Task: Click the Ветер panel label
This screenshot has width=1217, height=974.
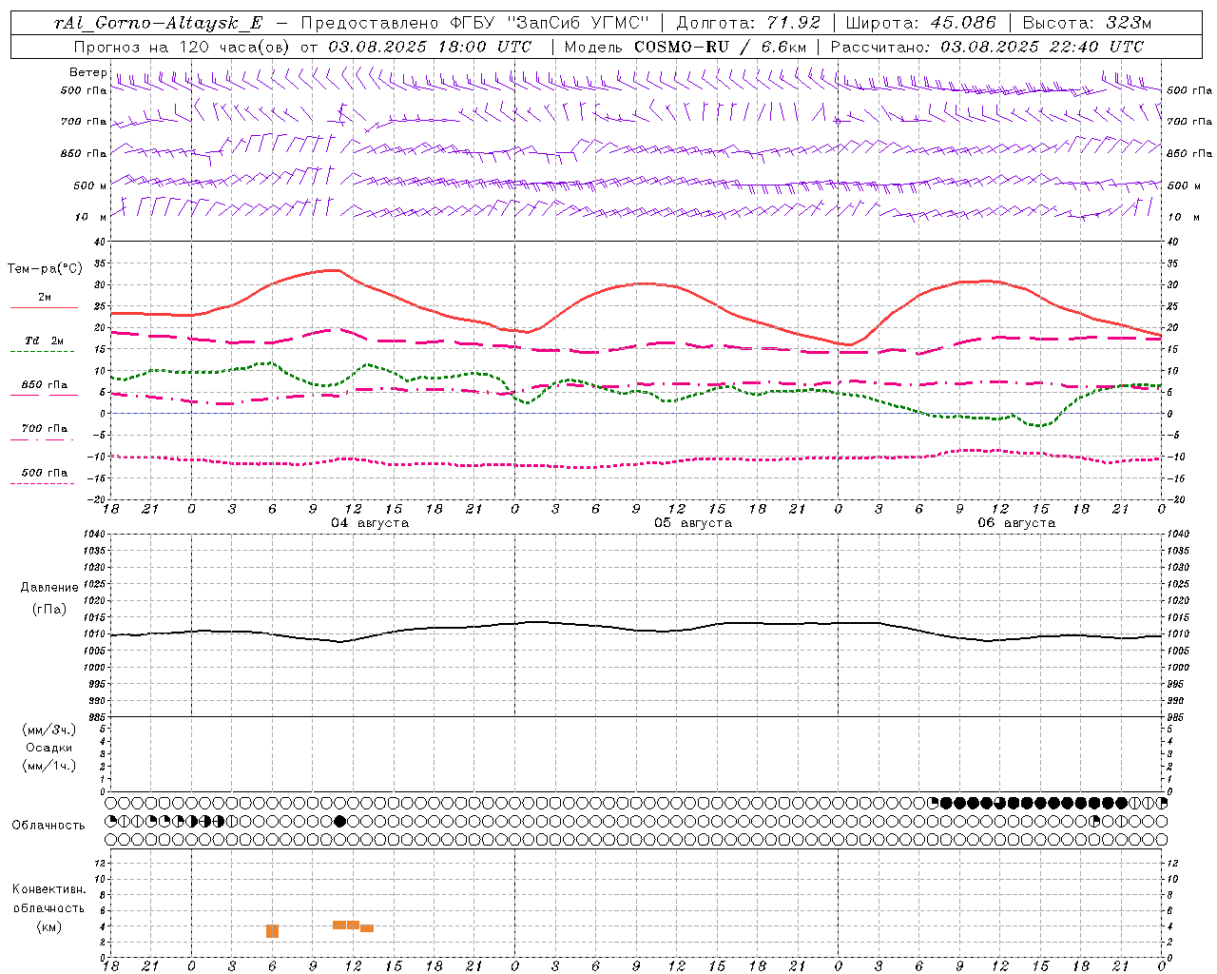Action: (x=87, y=72)
